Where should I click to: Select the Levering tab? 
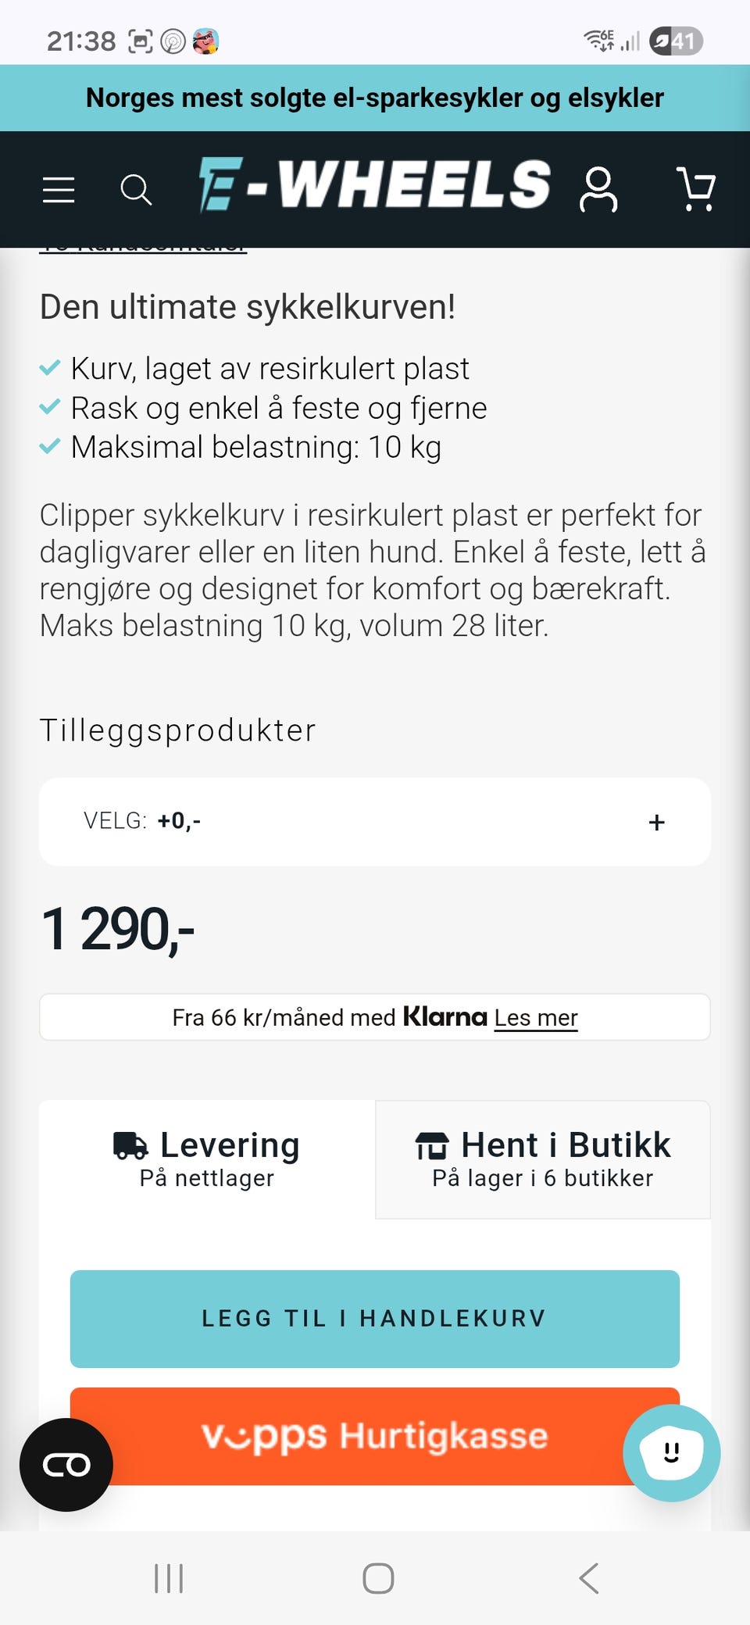tap(207, 1159)
